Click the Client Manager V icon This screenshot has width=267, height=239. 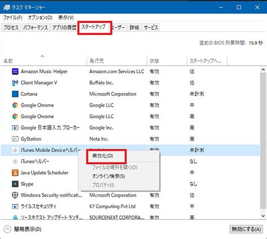coord(15,82)
